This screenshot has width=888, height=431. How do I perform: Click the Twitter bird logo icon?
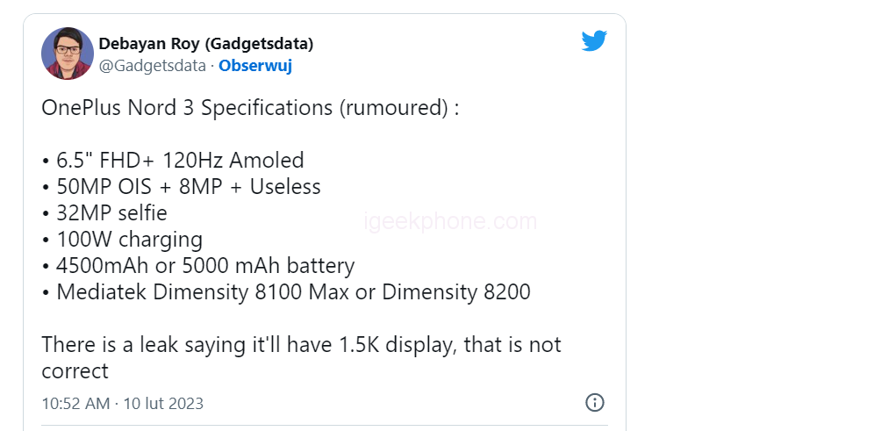click(x=594, y=40)
